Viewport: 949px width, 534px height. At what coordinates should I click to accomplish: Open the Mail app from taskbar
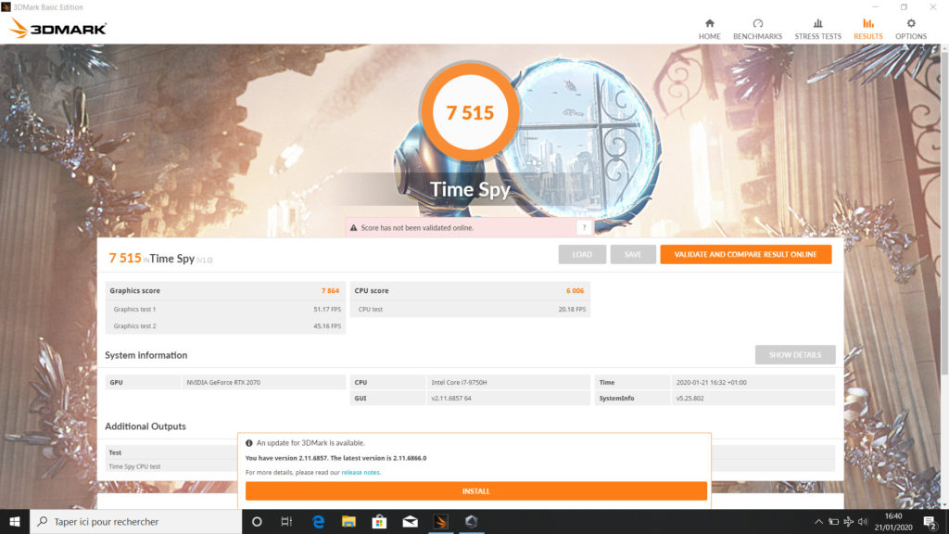411,521
